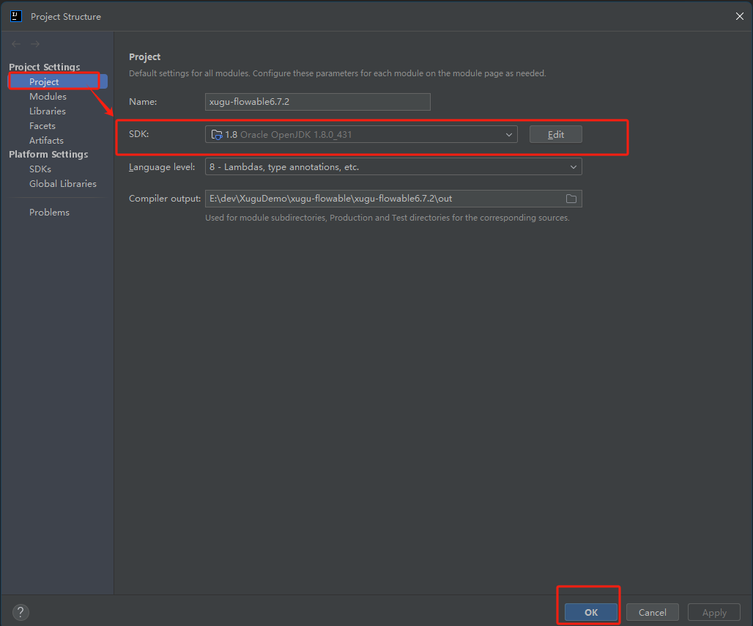Screen dimensions: 753x626
Task: Click the forward navigation arrow
Action: tap(35, 45)
